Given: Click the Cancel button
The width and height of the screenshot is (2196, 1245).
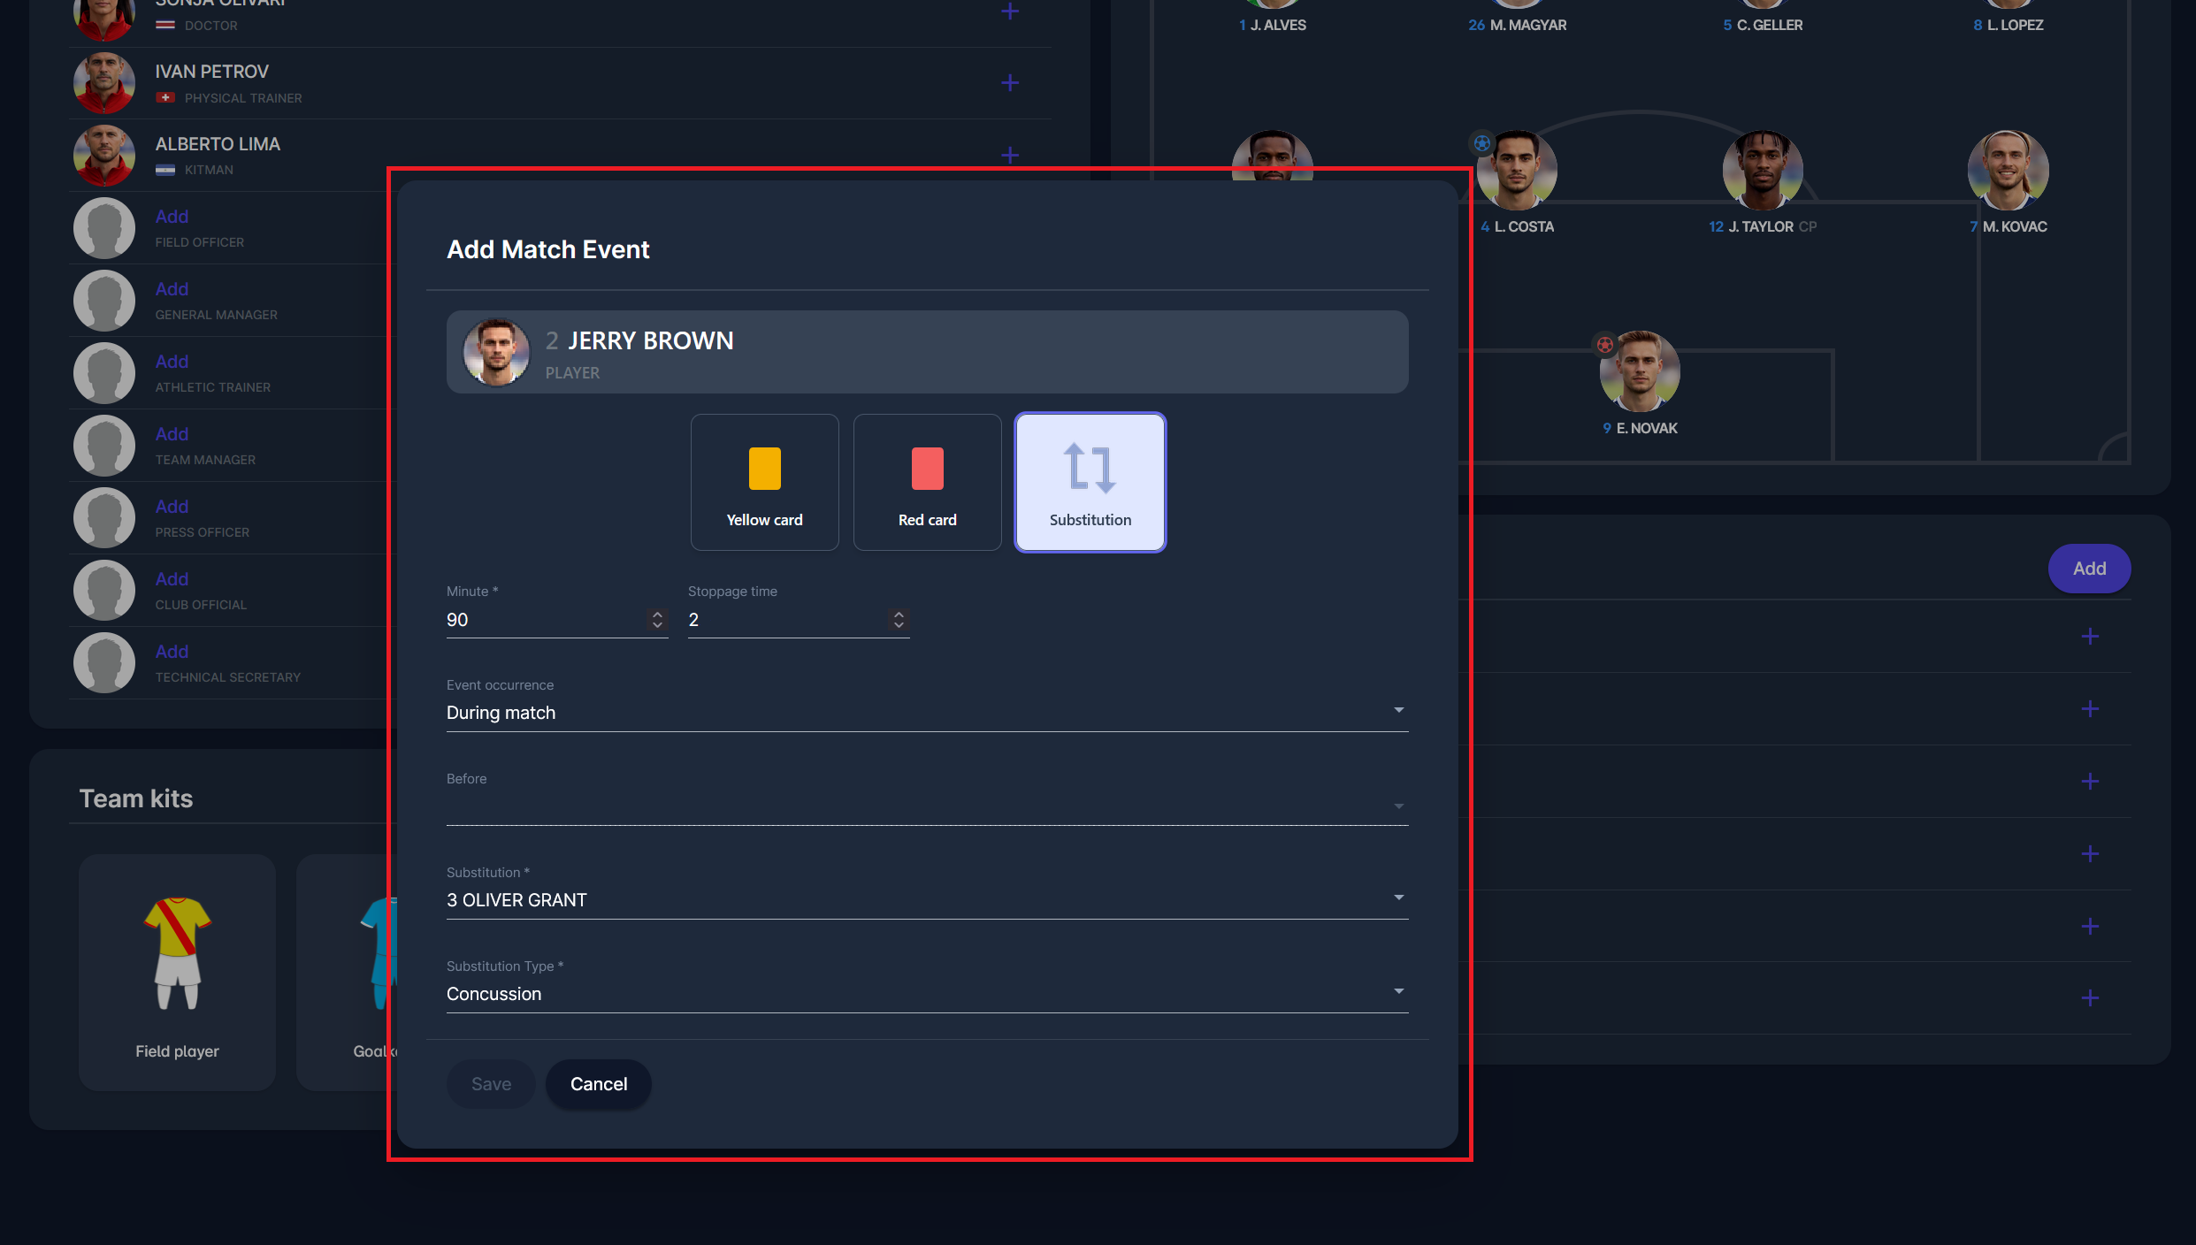Looking at the screenshot, I should 599,1084.
